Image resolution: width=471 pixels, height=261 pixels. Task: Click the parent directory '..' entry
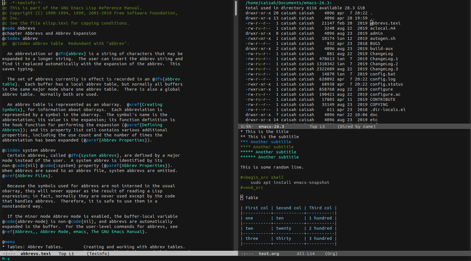point(372,18)
